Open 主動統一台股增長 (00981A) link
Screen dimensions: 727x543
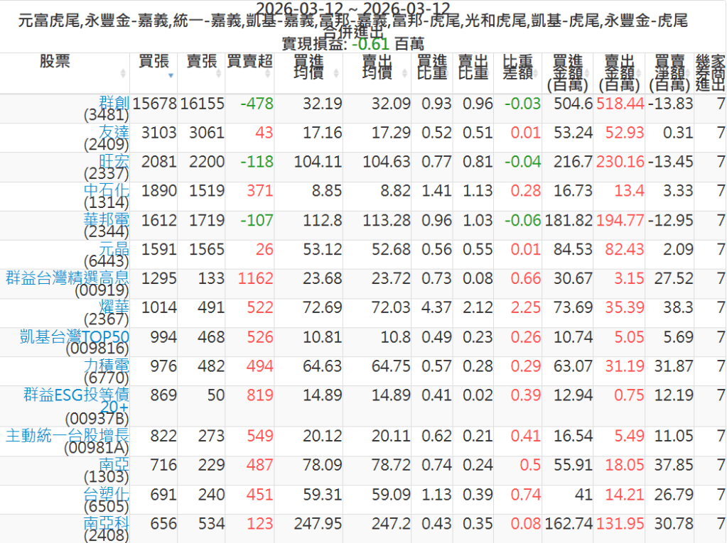pyautogui.click(x=68, y=435)
